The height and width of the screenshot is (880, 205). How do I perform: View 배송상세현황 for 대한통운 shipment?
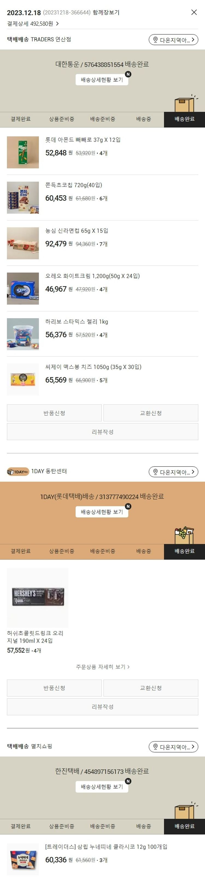pos(102,80)
